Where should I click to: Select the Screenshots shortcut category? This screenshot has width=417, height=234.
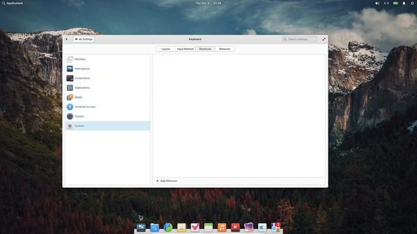108,78
